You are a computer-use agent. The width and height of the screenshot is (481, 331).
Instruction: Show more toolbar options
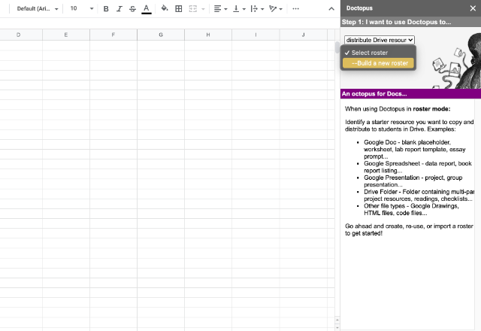pyautogui.click(x=295, y=9)
